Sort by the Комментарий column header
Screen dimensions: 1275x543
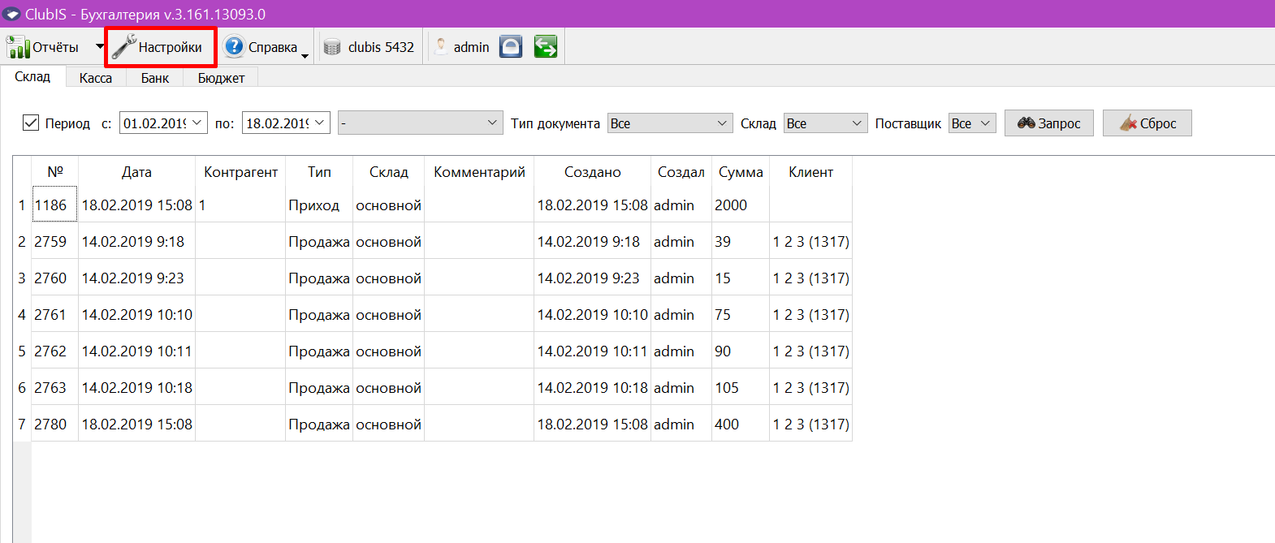(x=479, y=172)
